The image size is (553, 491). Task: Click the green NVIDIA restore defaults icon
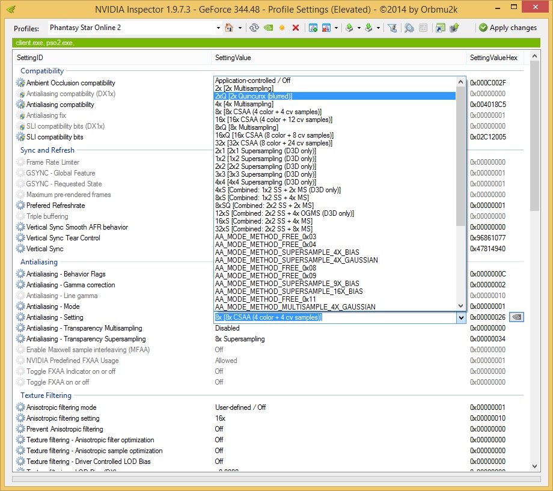[268, 28]
